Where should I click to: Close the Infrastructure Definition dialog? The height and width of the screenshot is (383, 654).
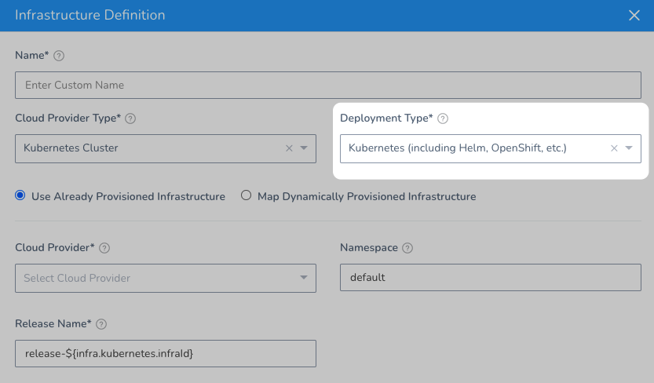coord(634,16)
